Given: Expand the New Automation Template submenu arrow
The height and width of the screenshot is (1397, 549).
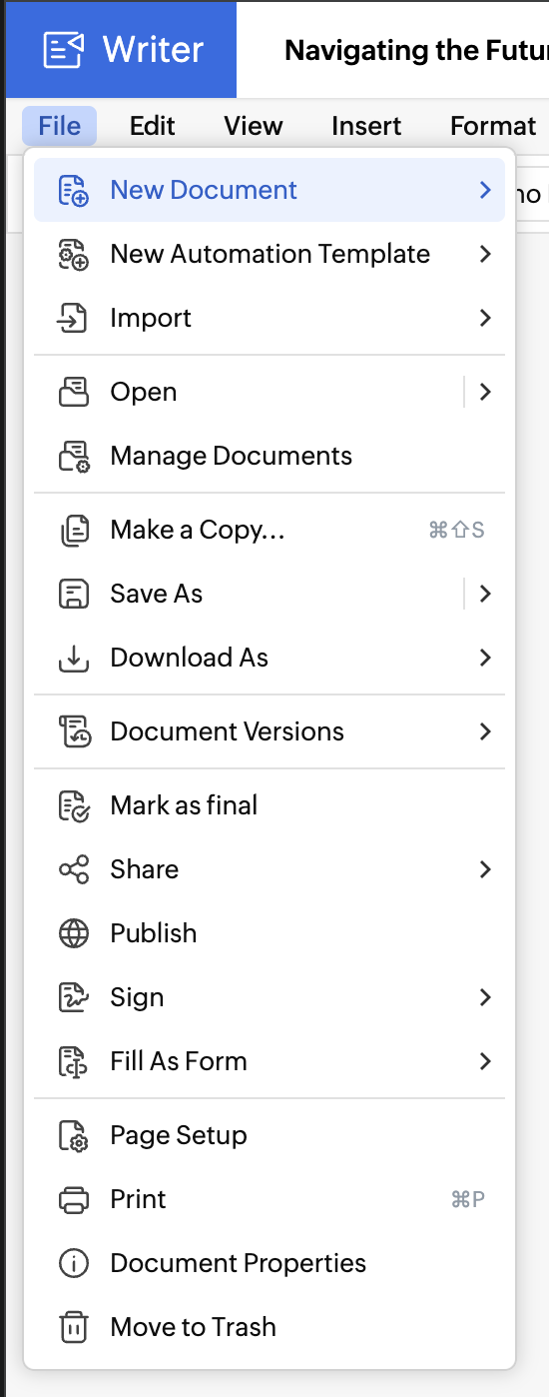Looking at the screenshot, I should click(485, 254).
